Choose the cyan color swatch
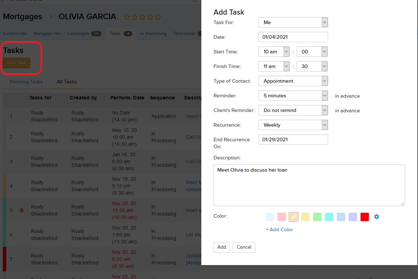The image size is (418, 279). [329, 217]
